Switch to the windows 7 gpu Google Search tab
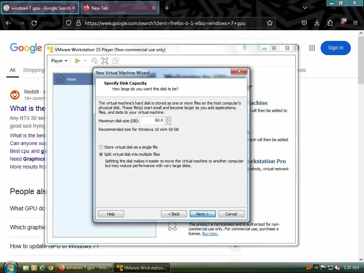The height and width of the screenshot is (273, 364). click(40, 8)
